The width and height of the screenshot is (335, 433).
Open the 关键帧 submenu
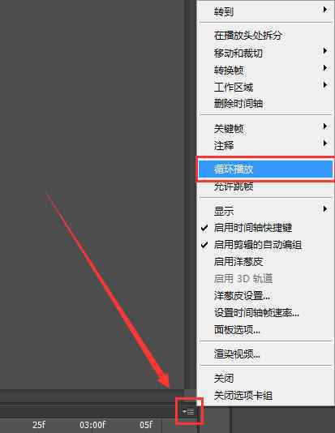(x=266, y=128)
